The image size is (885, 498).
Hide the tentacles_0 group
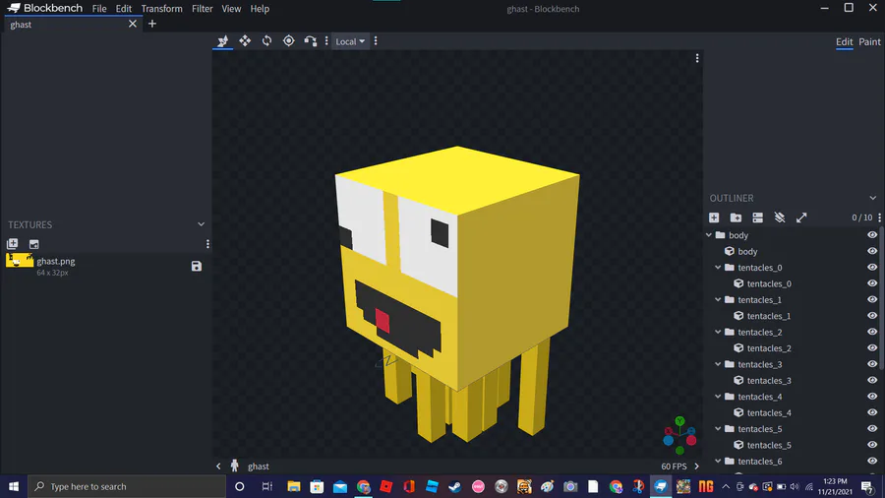[x=872, y=268]
